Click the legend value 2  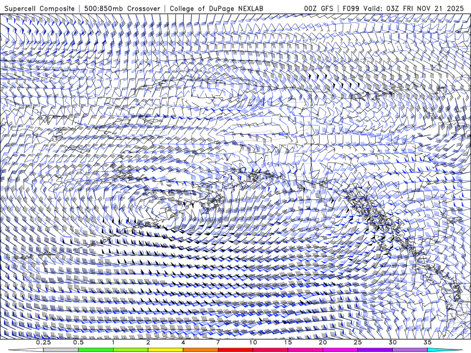coord(148,342)
